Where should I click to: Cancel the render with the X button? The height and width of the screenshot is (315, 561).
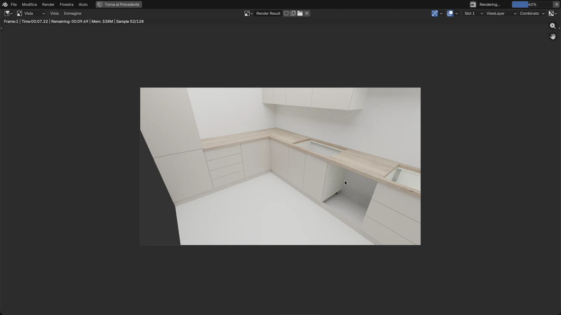(x=556, y=5)
